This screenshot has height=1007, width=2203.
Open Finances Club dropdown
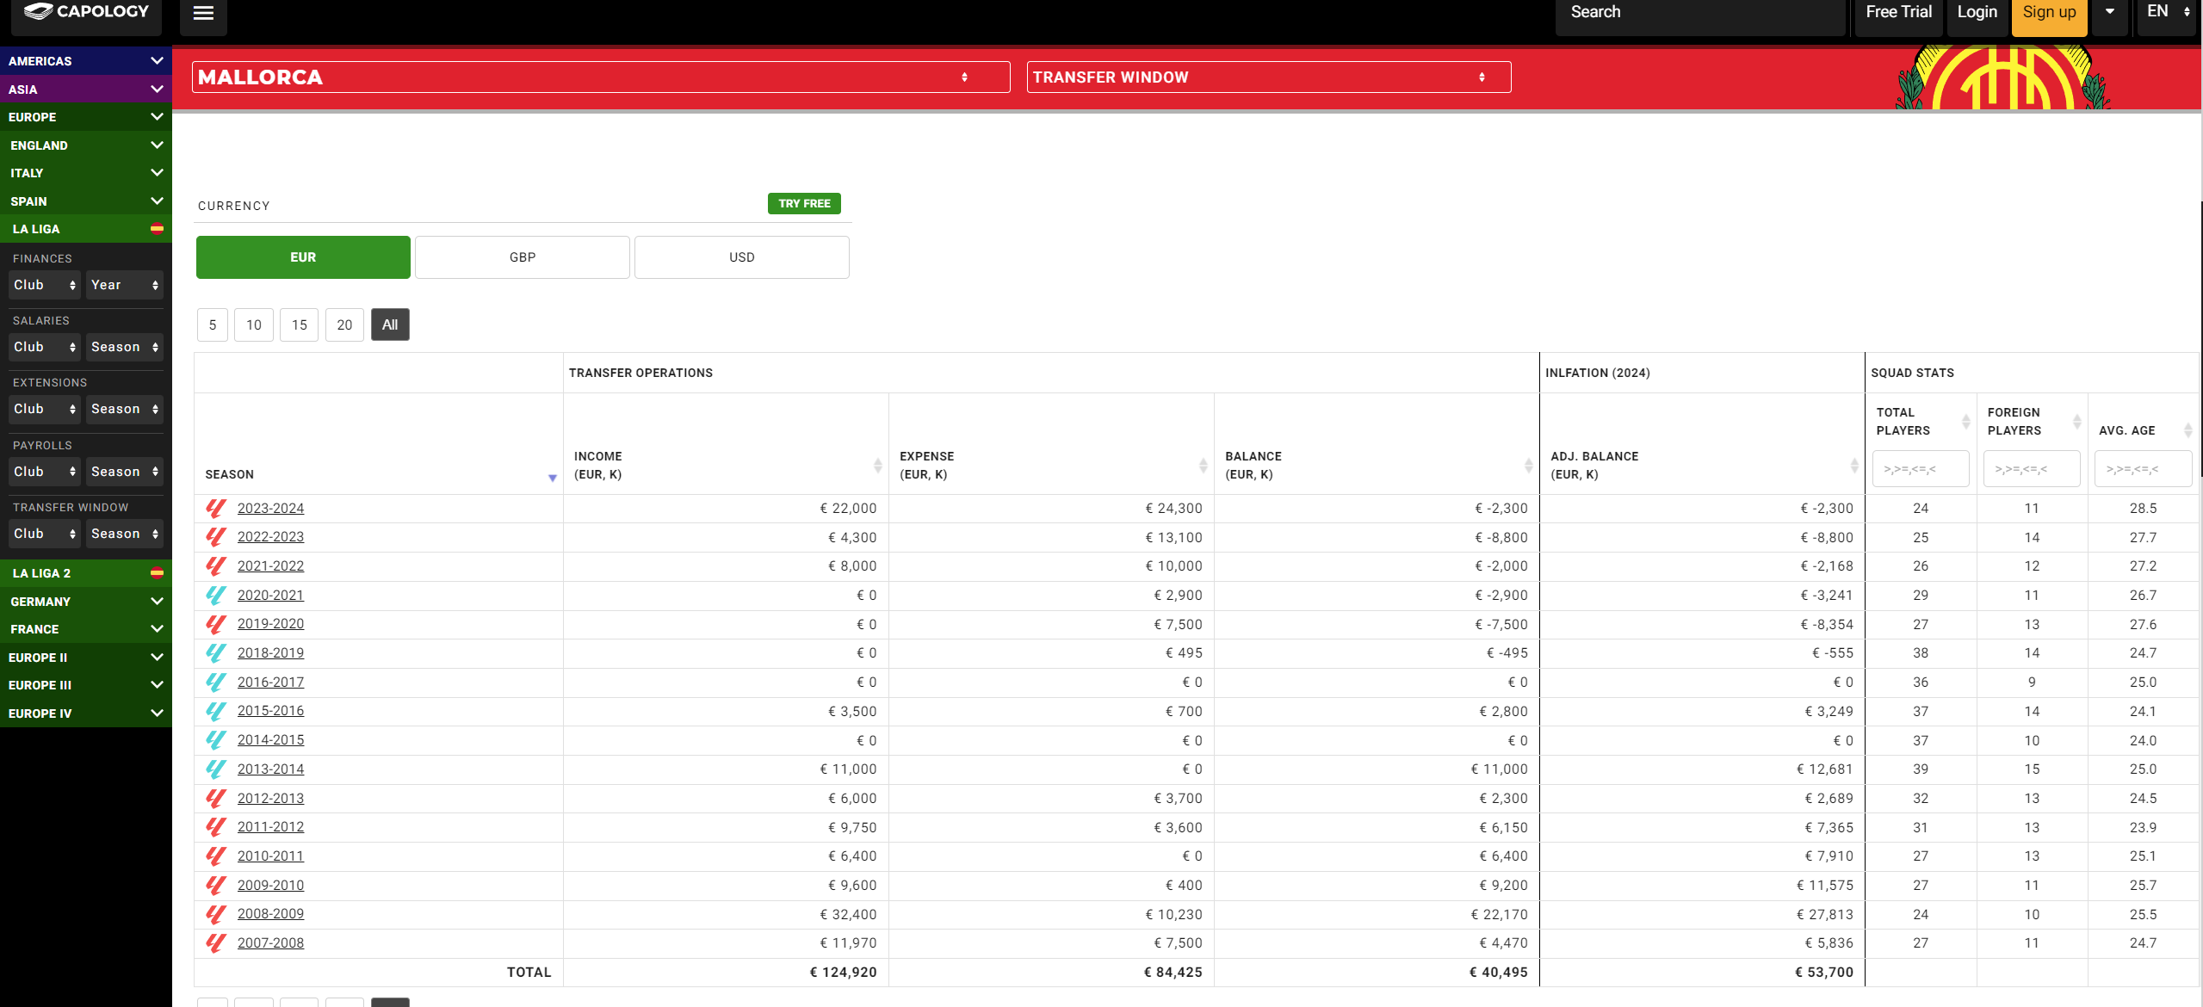45,285
